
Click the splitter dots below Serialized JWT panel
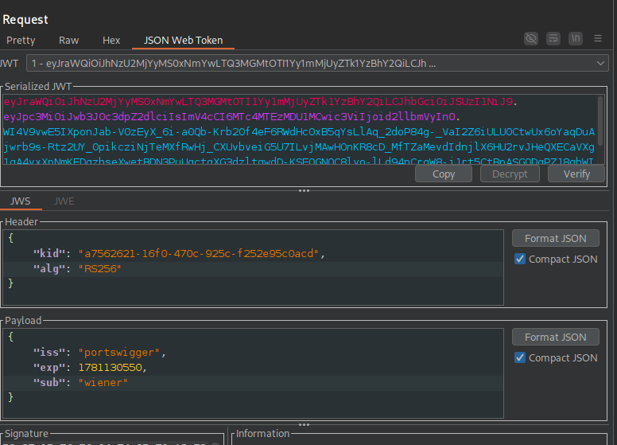coord(304,190)
